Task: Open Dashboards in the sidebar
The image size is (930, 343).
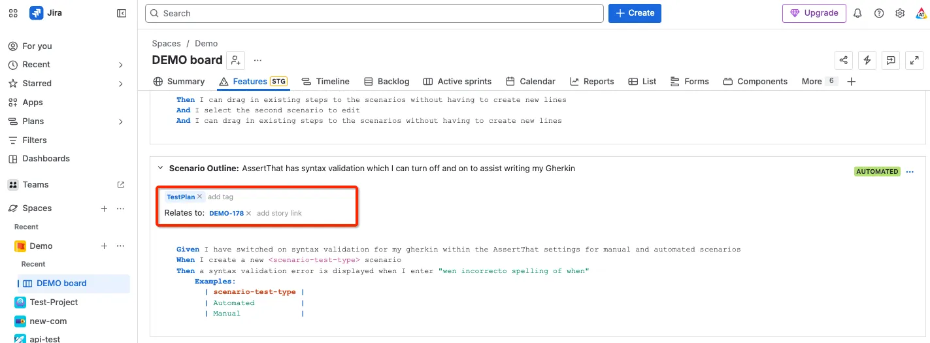Action: click(46, 159)
